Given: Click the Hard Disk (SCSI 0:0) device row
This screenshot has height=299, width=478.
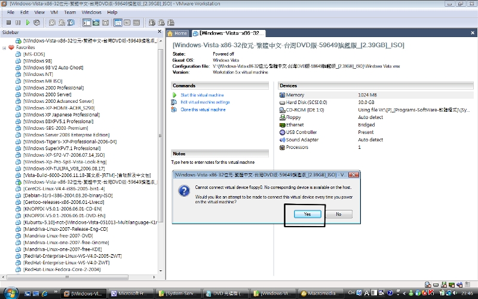Looking at the screenshot, I should pyautogui.click(x=376, y=102).
